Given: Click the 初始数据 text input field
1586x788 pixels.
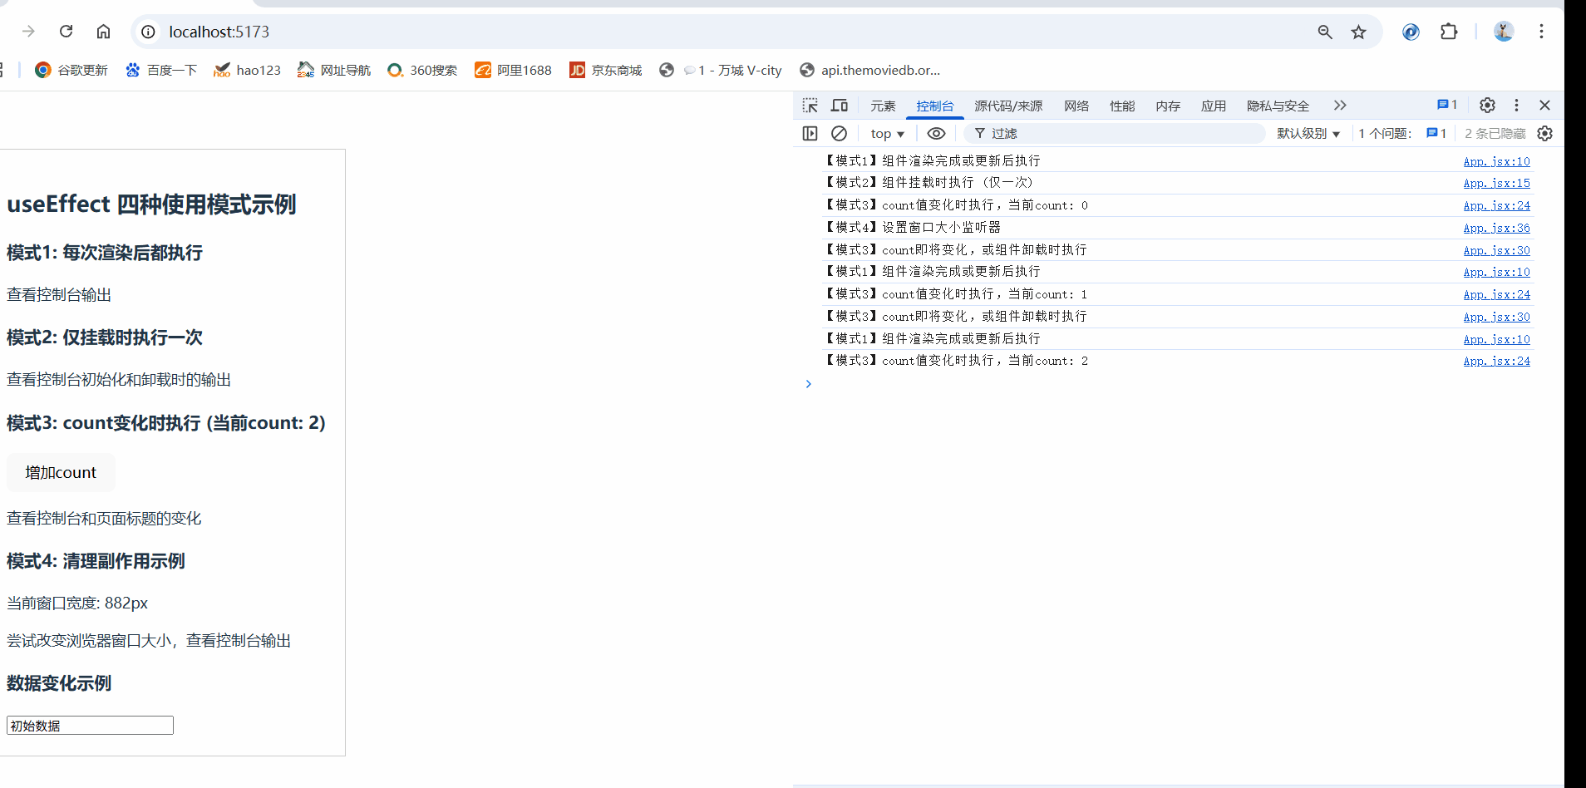Looking at the screenshot, I should (89, 725).
